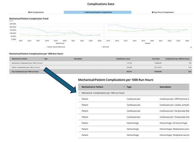
Task: Click the Cardiovascular type cell in CPR/Chemical row
Action: 133,99
